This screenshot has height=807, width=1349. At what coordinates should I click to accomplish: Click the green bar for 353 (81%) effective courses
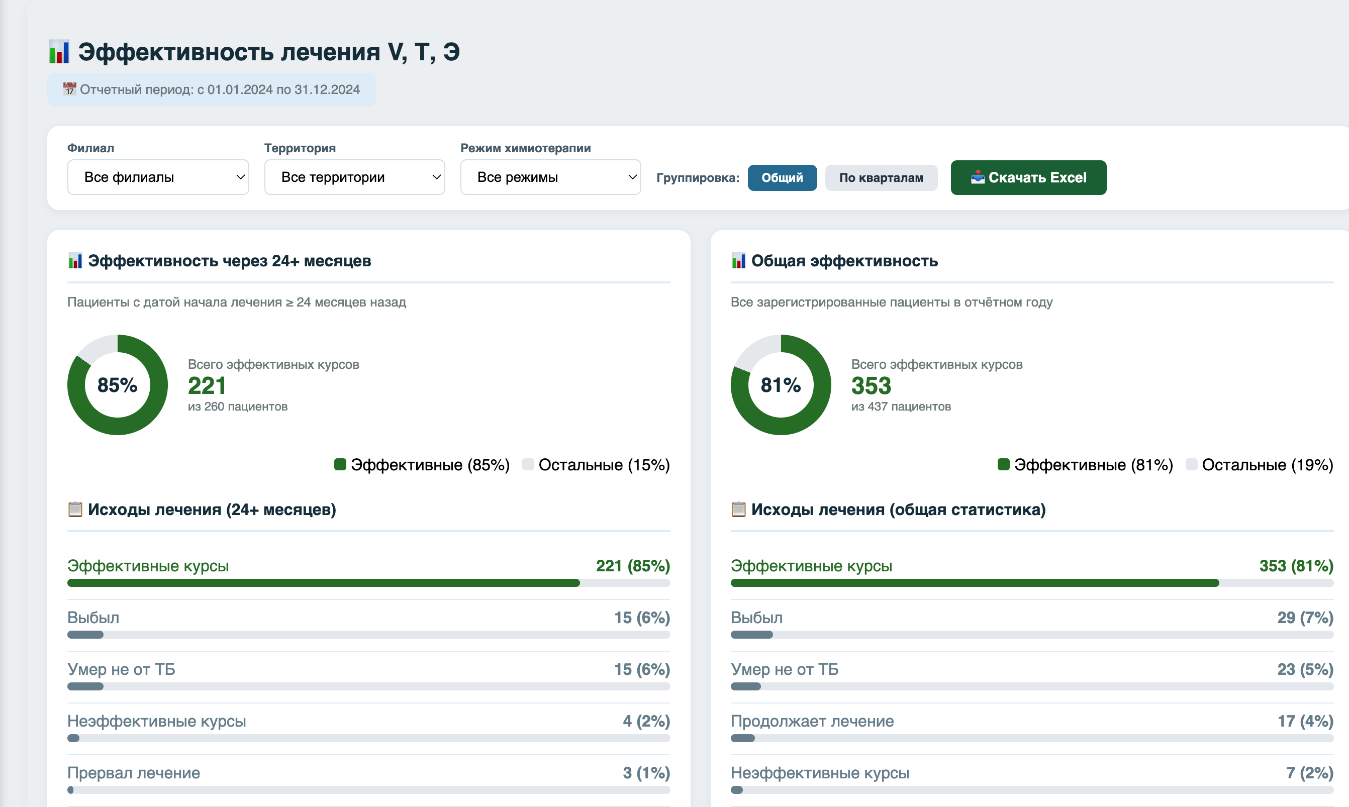click(x=975, y=583)
